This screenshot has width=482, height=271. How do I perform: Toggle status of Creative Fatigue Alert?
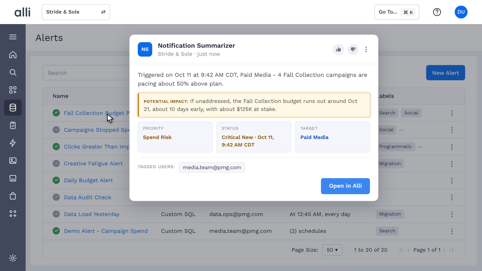56,164
